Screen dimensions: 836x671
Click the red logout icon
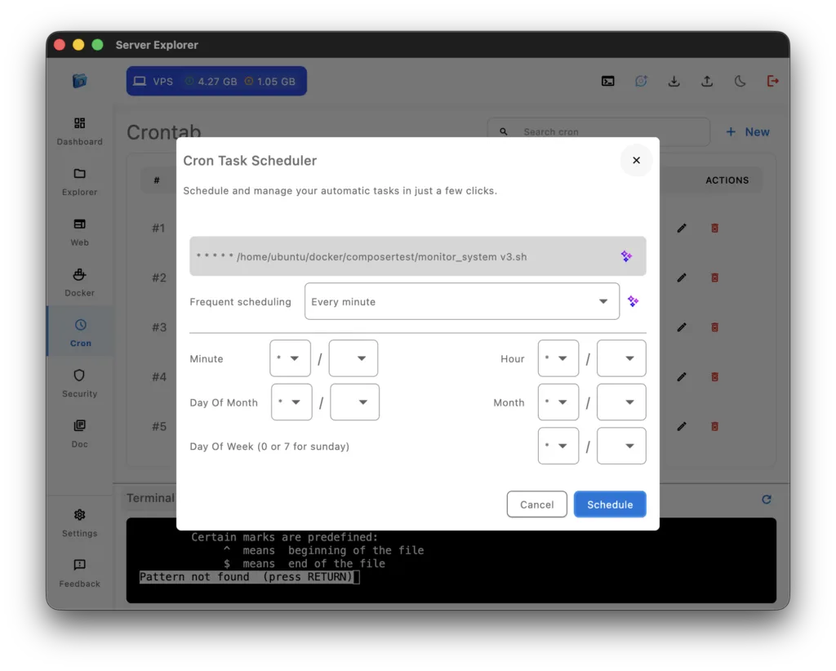(772, 81)
